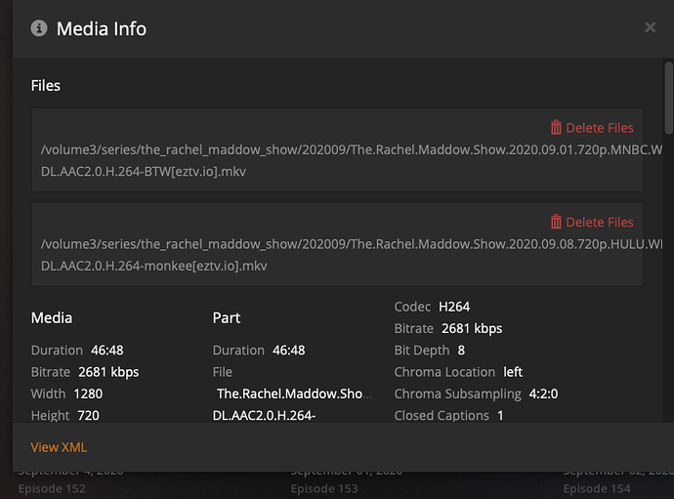Click the Height 720 value
This screenshot has width=674, height=499.
tap(86, 415)
